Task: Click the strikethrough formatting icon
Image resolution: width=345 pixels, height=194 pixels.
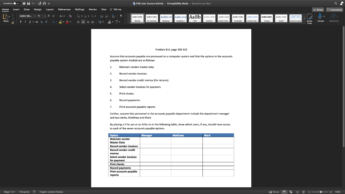Action: (x=37, y=22)
